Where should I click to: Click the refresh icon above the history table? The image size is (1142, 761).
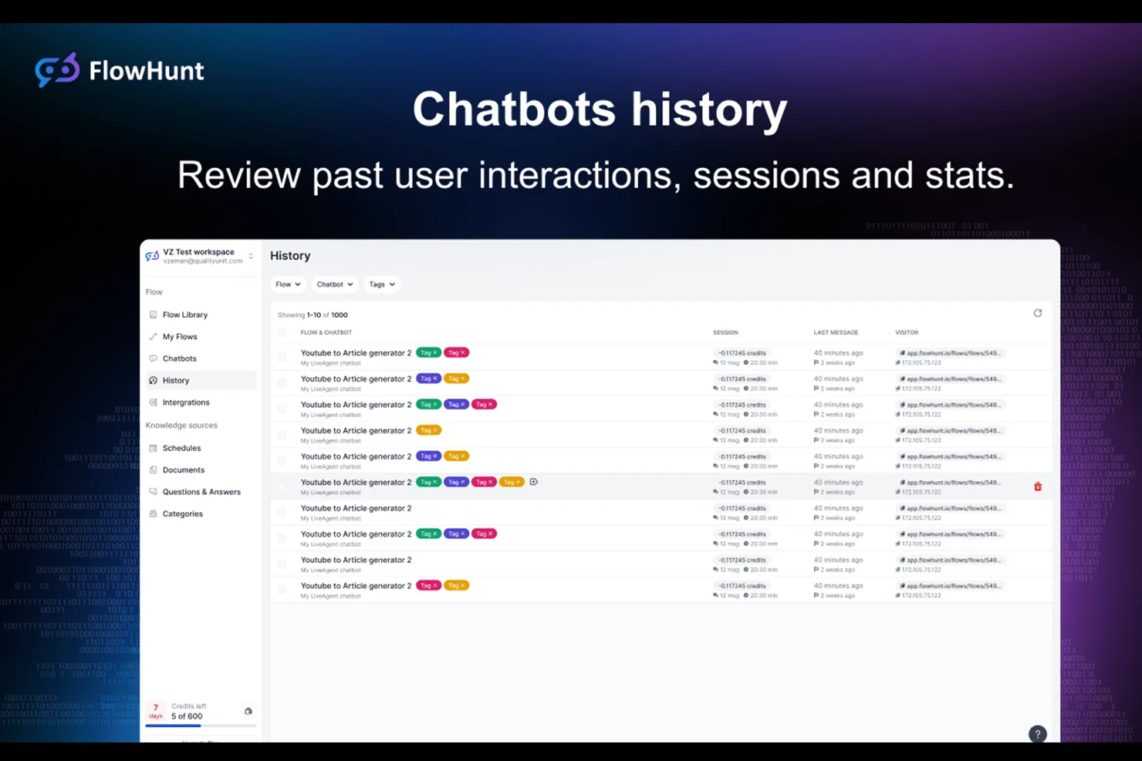(1038, 313)
